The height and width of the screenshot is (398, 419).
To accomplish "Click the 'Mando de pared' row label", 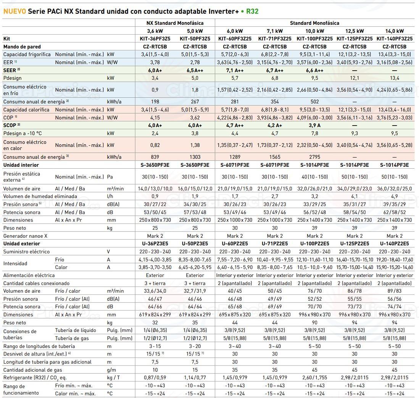I will pos(22,47).
